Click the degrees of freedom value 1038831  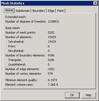pyautogui.click(x=53, y=21)
